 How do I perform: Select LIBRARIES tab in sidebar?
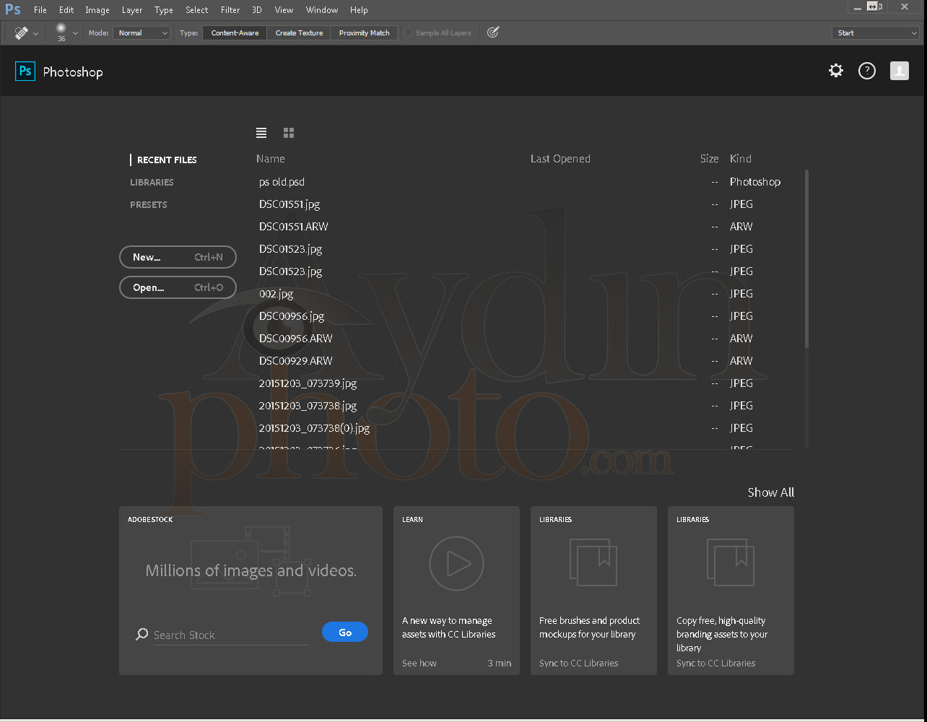coord(152,182)
